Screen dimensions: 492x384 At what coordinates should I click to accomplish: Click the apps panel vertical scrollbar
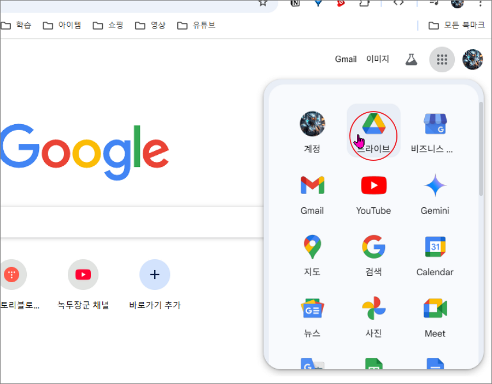(481, 149)
